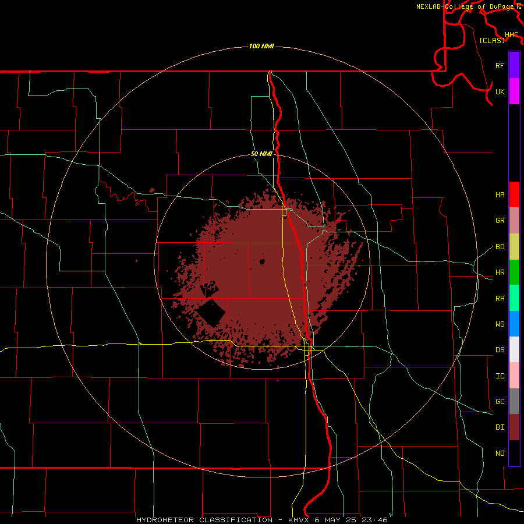
Task: Click the [CLAS] label
Action: coord(492,40)
